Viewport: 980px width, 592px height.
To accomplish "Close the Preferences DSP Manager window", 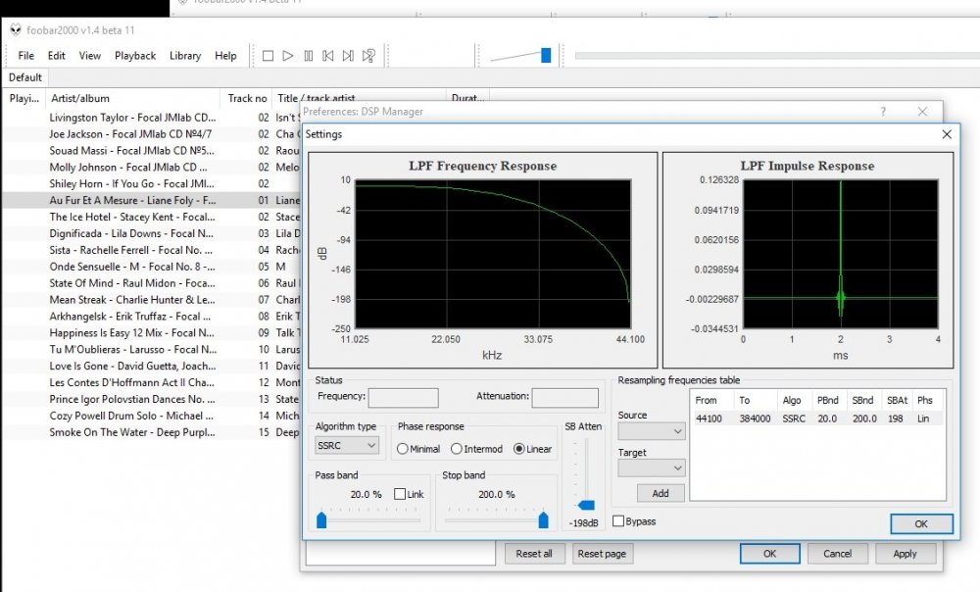I will coord(922,112).
